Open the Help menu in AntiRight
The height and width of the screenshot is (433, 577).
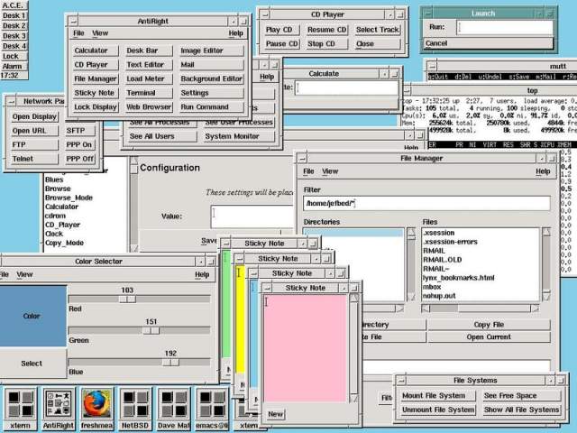(235, 33)
